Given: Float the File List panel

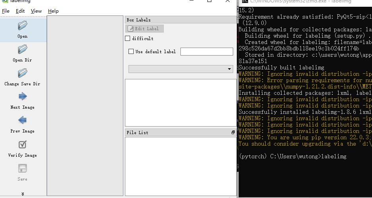Looking at the screenshot, I should [233, 133].
